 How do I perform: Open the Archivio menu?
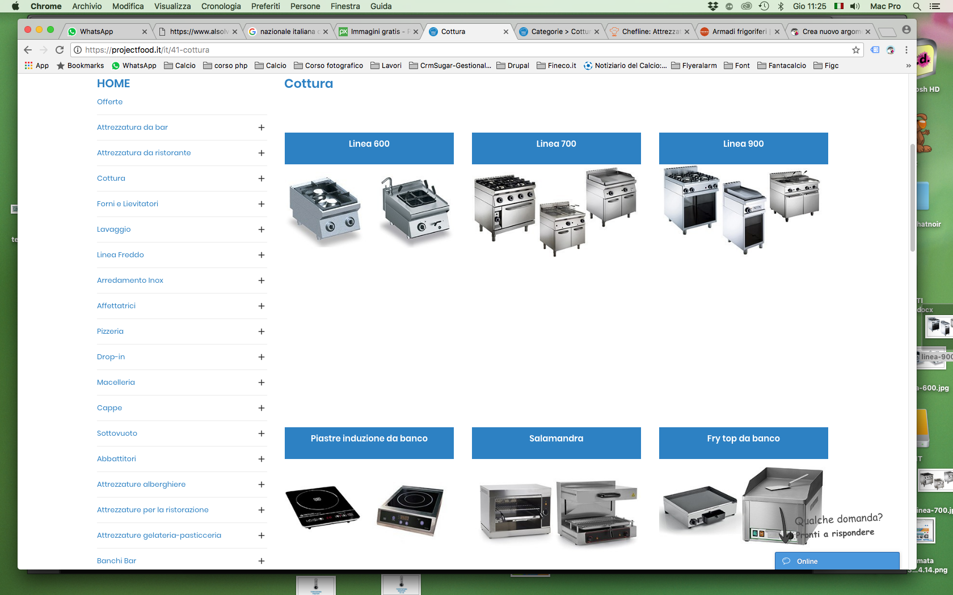(87, 6)
